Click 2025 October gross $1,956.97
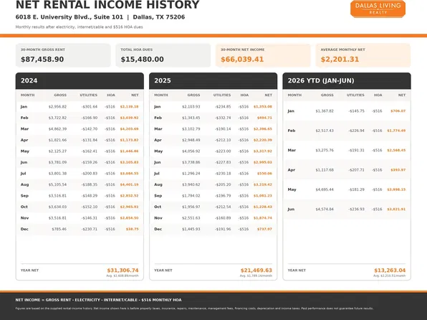427x320 pixels. 191,207
